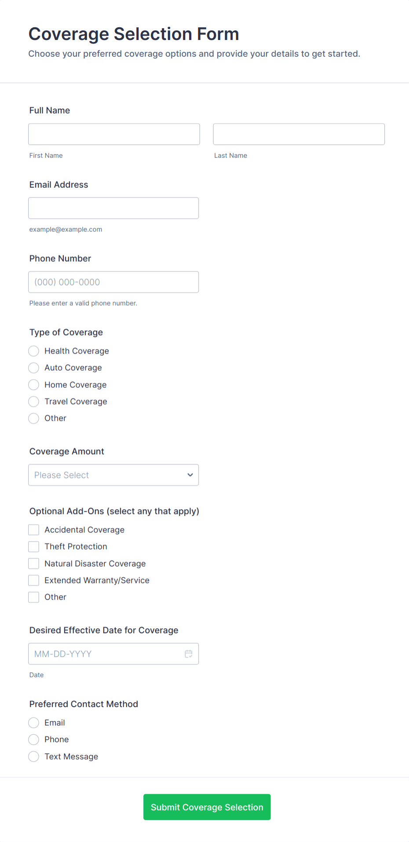Check Natural Disaster Coverage
The width and height of the screenshot is (409, 842).
click(33, 563)
